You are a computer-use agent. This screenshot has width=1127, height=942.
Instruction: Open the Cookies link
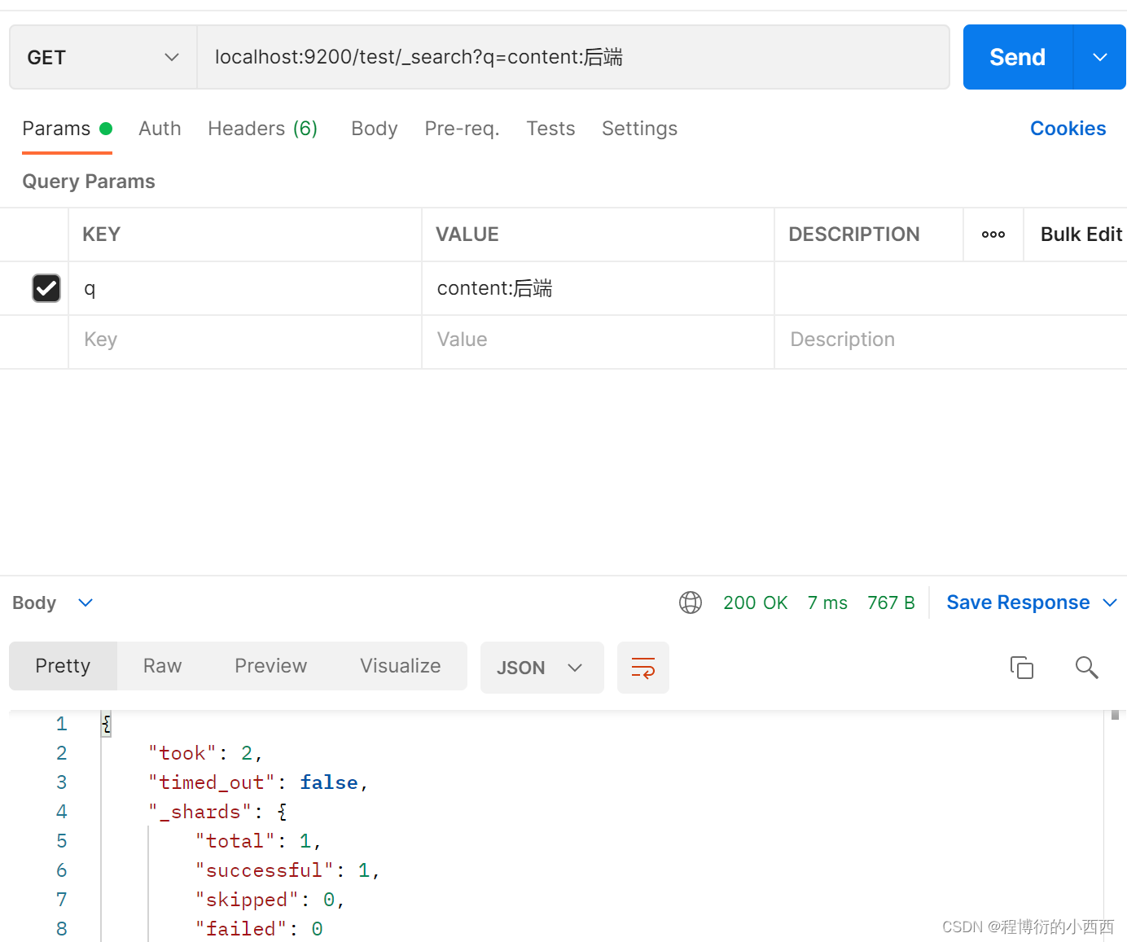point(1068,129)
